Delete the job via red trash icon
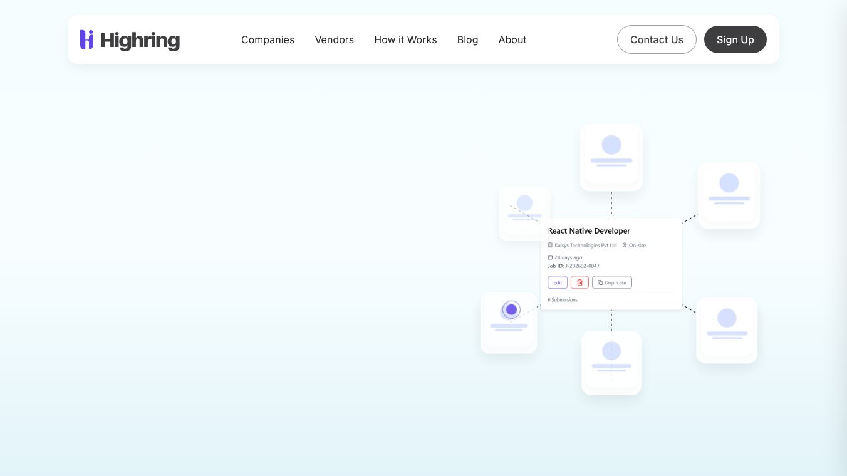The image size is (847, 476). [x=579, y=282]
